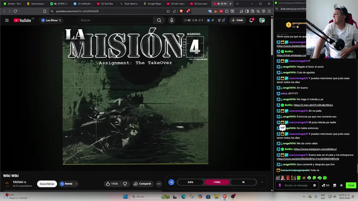Dislike the video with thumbs-down

coord(125,184)
